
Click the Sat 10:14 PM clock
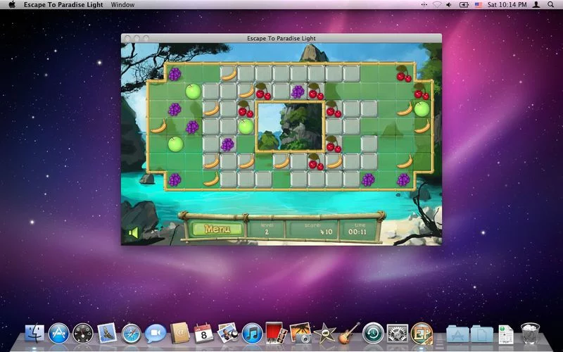coord(507,5)
